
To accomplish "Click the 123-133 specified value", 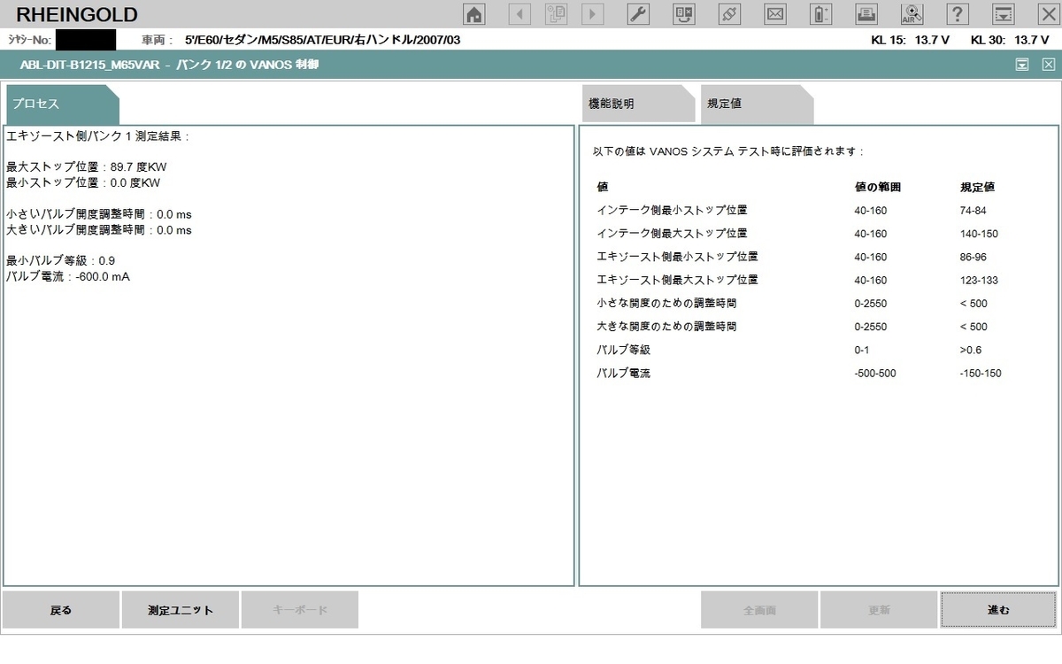I will click(x=978, y=280).
